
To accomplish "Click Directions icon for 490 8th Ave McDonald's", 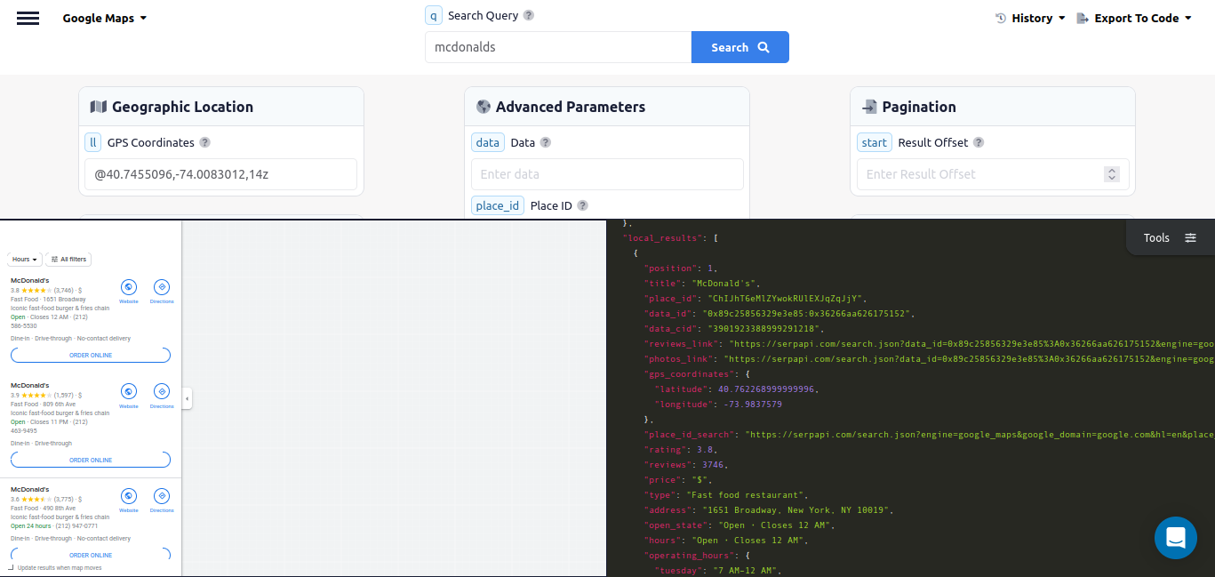I will (x=162, y=496).
